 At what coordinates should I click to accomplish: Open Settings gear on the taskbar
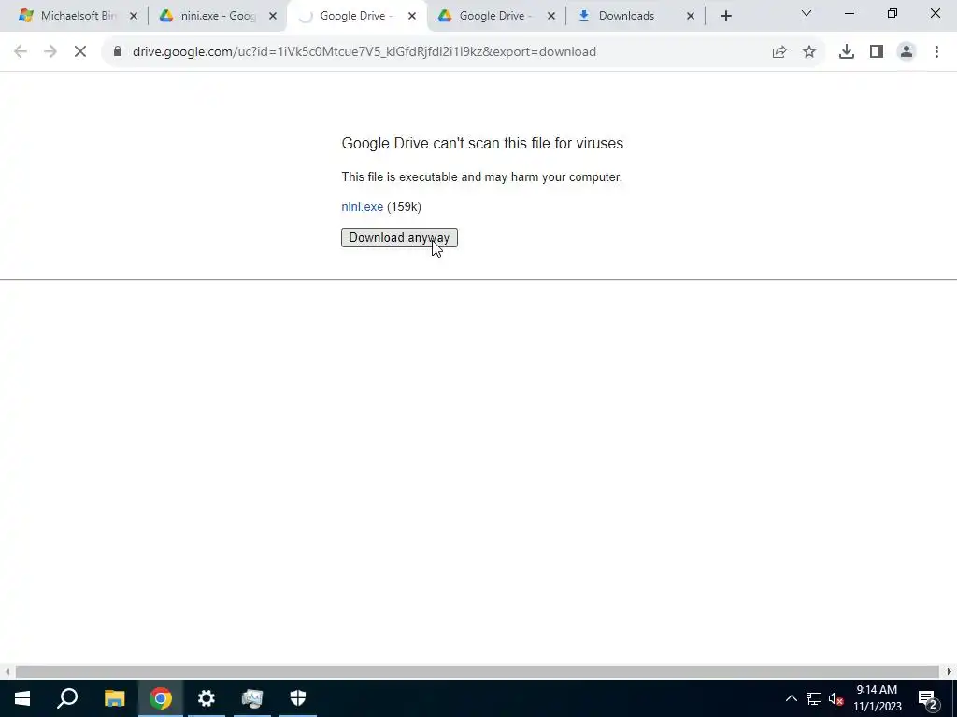click(x=207, y=698)
